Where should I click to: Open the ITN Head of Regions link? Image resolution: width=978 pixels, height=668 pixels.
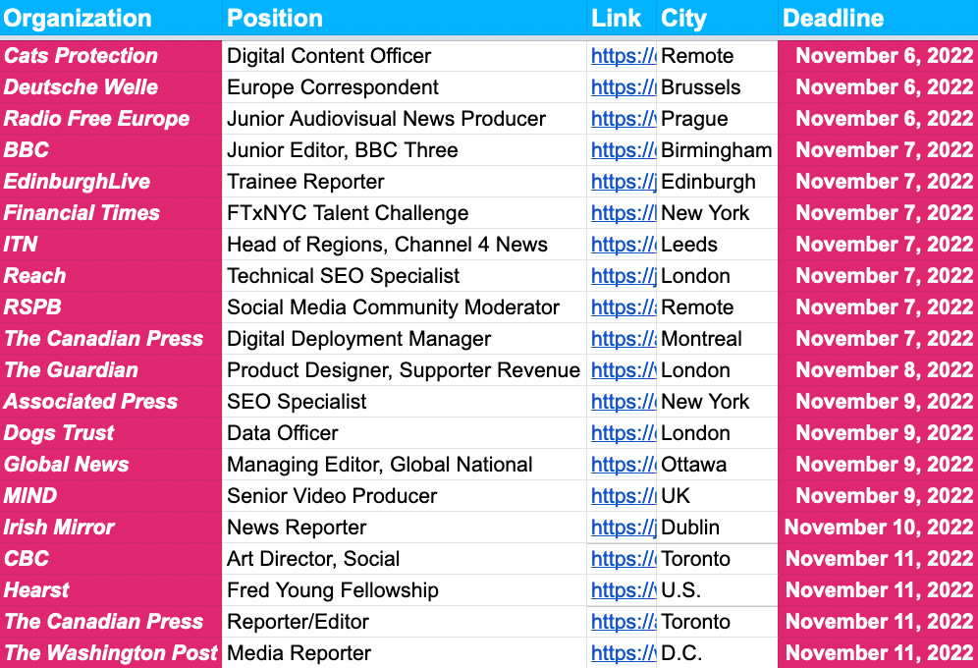click(624, 245)
